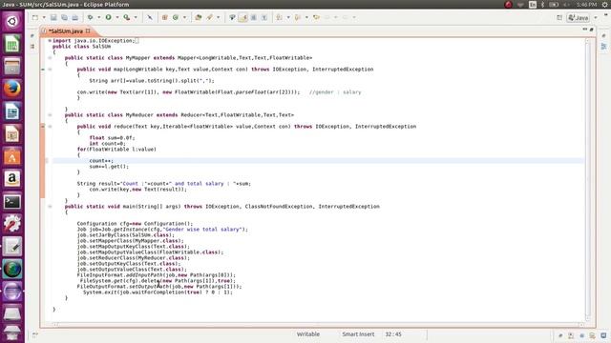This screenshot has height=343, width=611.
Task: Click the Outline view icon in right sidebar
Action: click(x=603, y=47)
